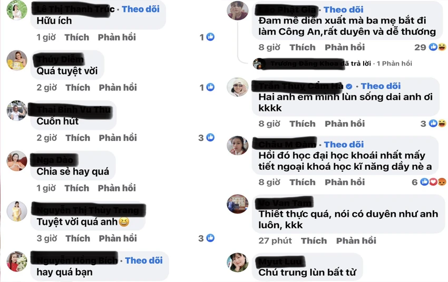Click Theo dõi on 'Hồi đó học đại học' comment
The image size is (448, 282).
tap(344, 145)
